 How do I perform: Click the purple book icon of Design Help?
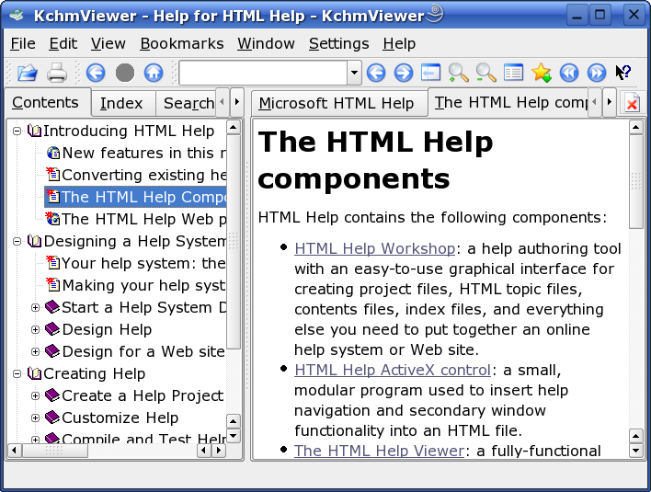coord(52,329)
